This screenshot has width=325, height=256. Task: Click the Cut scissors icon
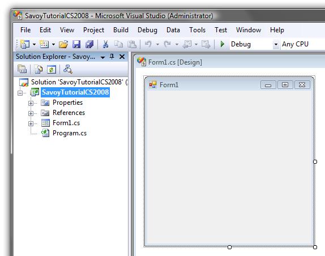click(105, 44)
